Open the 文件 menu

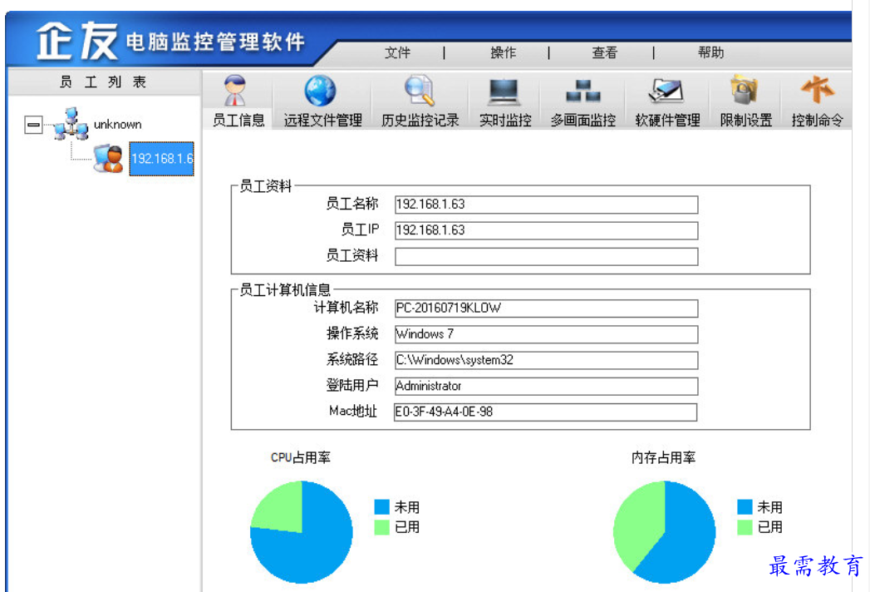coord(397,52)
